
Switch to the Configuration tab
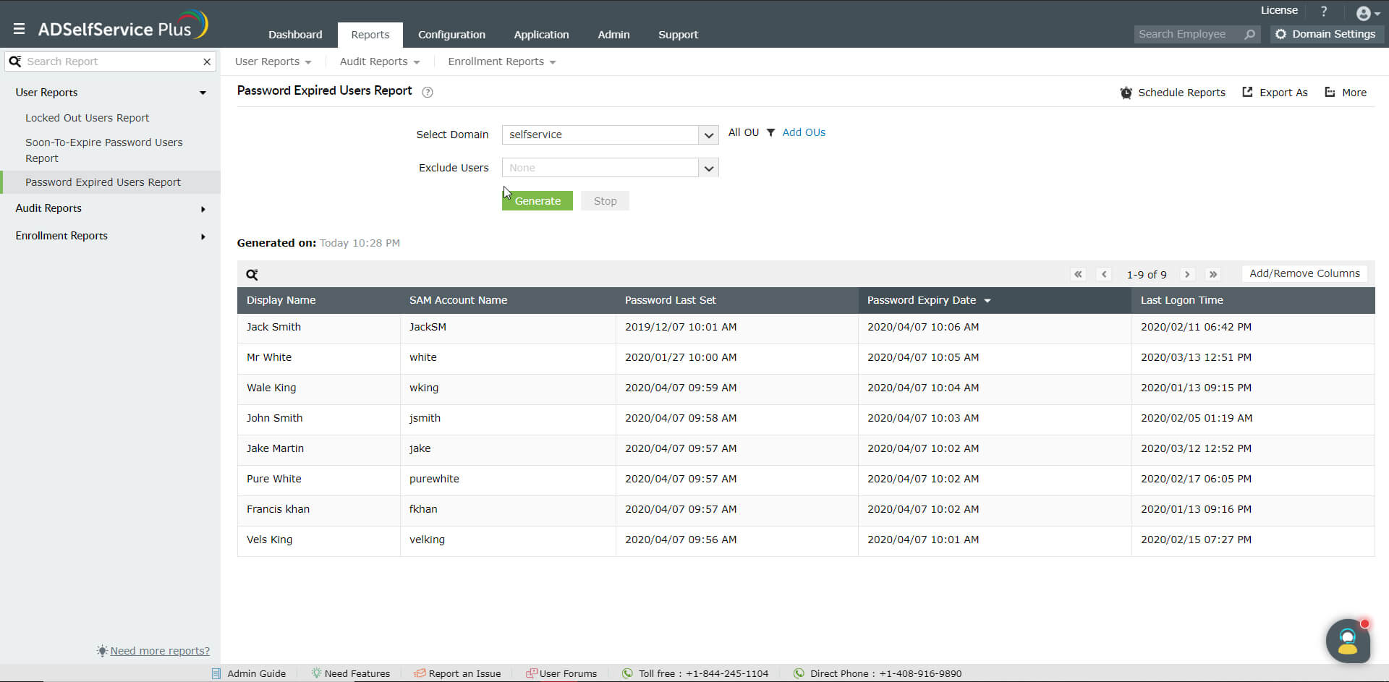[451, 35]
